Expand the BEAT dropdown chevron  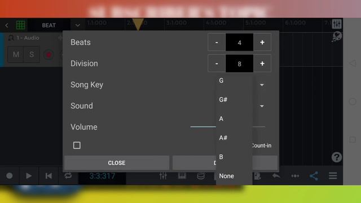click(x=78, y=25)
